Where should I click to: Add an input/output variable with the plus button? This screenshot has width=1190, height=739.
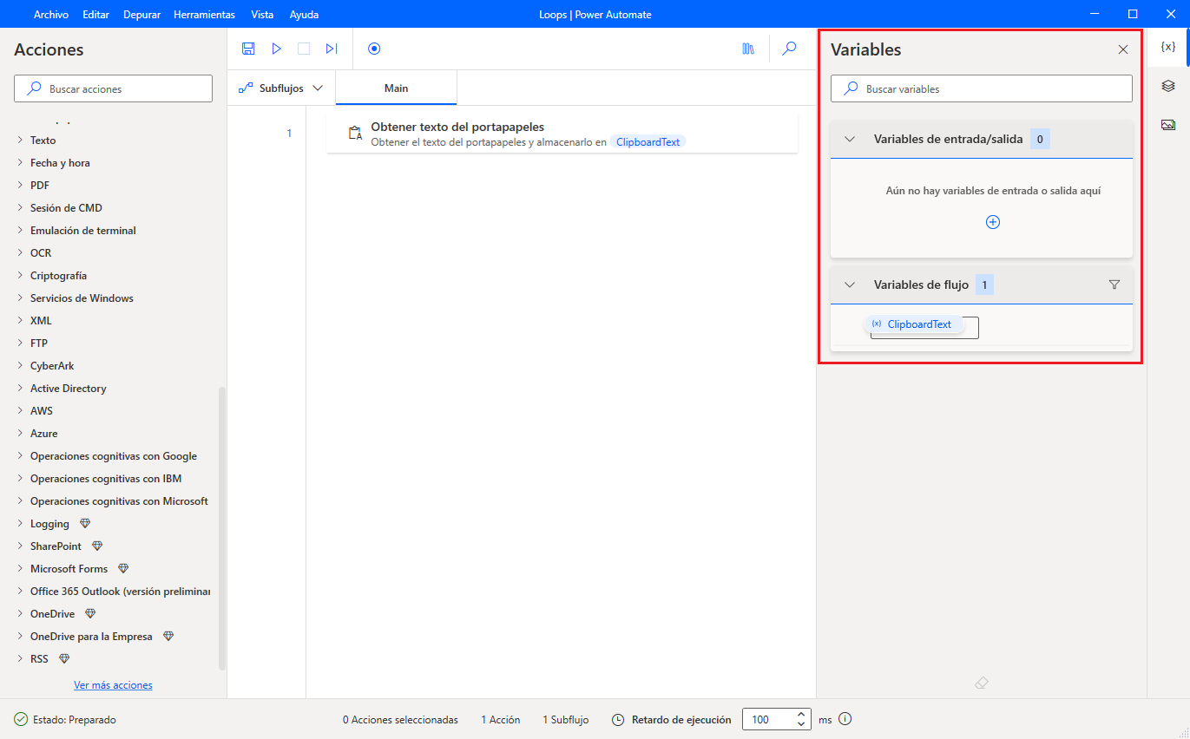click(992, 222)
